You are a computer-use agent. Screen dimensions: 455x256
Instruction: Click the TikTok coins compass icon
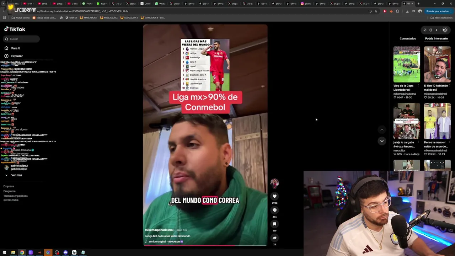(425, 30)
